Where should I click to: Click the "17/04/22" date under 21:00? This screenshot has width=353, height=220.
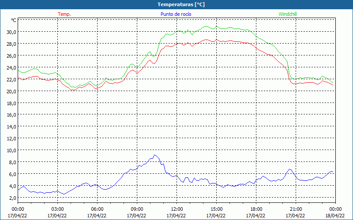pyautogui.click(x=295, y=216)
